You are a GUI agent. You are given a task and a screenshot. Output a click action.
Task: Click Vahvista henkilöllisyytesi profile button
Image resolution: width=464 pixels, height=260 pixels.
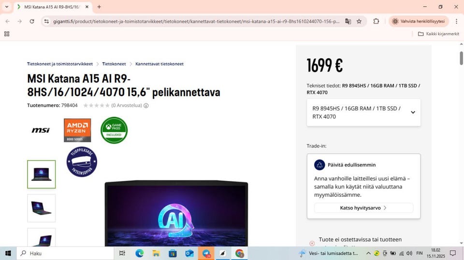419,21
